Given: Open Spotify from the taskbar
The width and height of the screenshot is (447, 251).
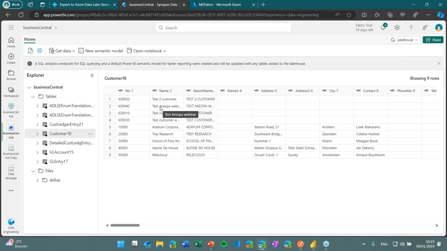Looking at the screenshot, I should pos(224,244).
